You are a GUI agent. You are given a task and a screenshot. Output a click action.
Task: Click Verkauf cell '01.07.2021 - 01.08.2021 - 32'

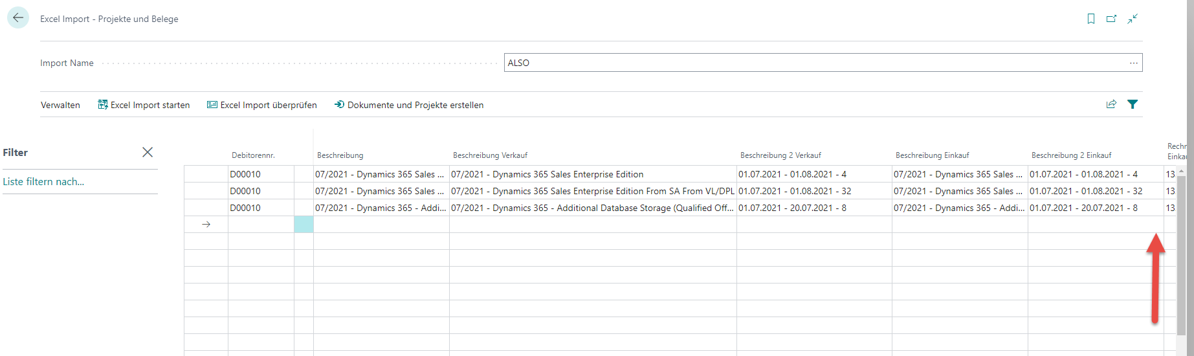click(x=814, y=191)
